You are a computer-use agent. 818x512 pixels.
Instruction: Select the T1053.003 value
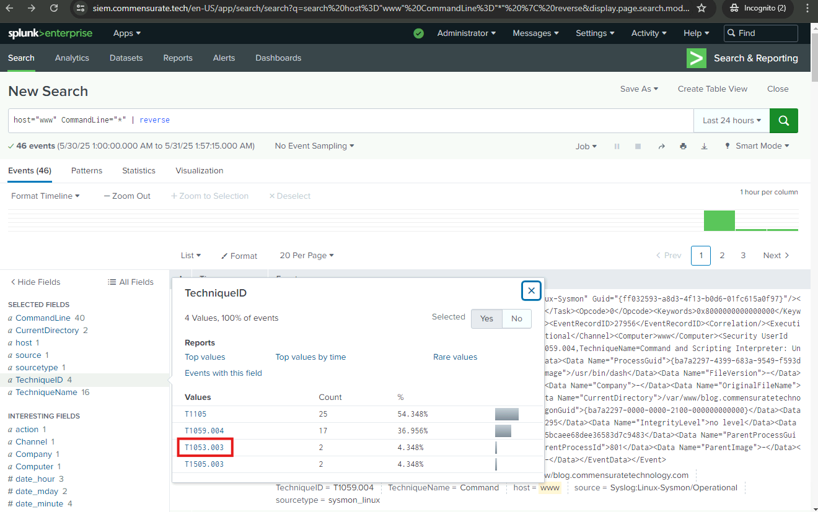205,447
